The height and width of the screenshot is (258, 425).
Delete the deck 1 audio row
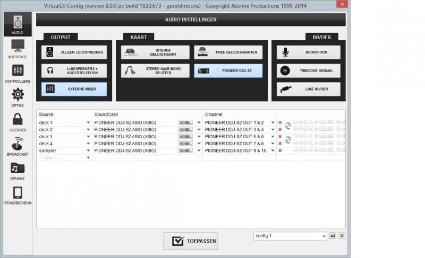tap(280, 123)
